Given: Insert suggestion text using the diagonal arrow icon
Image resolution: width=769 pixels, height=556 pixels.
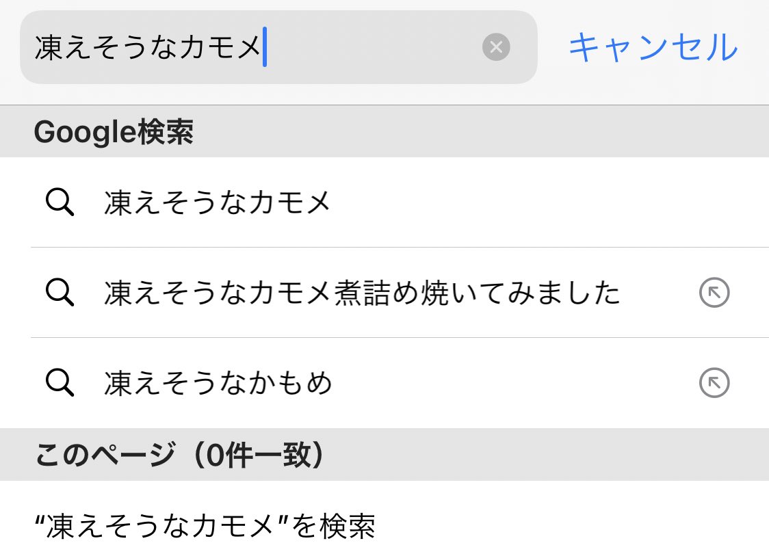Looking at the screenshot, I should [714, 293].
